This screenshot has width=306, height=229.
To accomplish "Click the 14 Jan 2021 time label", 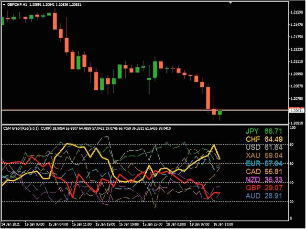I will pos(11,224).
